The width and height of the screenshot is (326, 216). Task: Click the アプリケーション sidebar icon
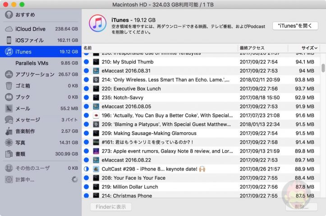(x=9, y=74)
